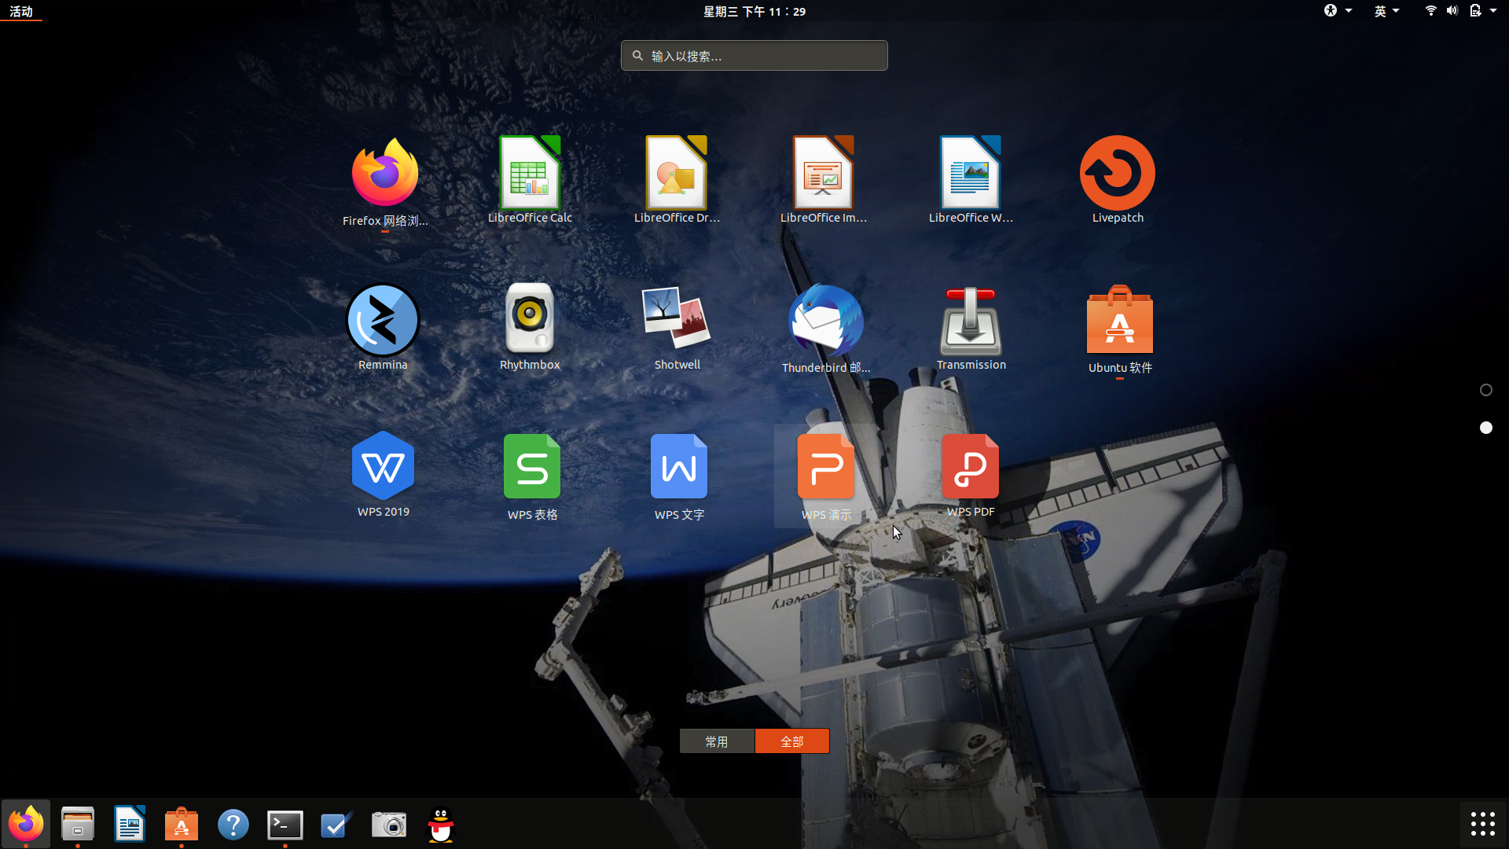This screenshot has width=1509, height=849.
Task: Select 全部 all apps tab
Action: tap(791, 741)
